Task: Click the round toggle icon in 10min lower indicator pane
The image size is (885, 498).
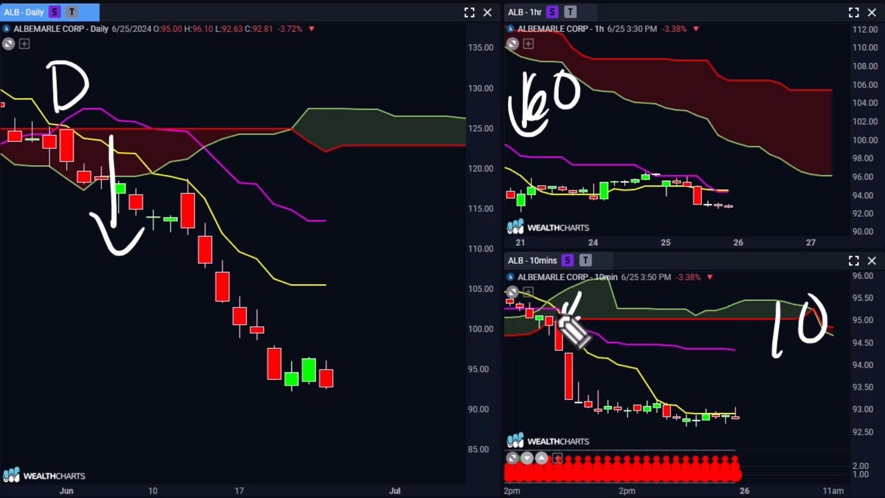Action: 513,458
